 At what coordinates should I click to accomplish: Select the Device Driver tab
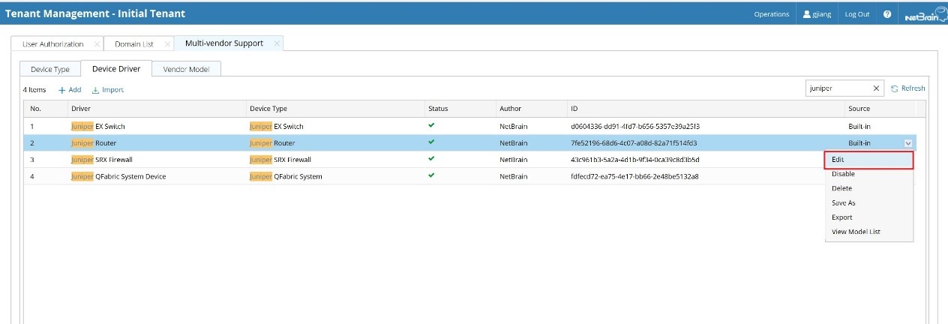116,69
